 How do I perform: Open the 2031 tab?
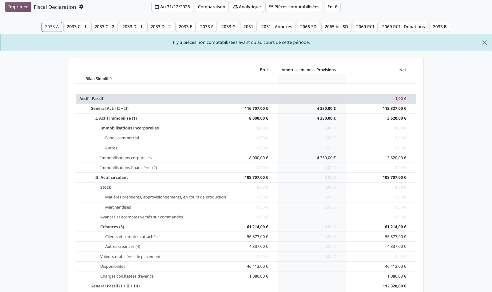click(x=248, y=27)
